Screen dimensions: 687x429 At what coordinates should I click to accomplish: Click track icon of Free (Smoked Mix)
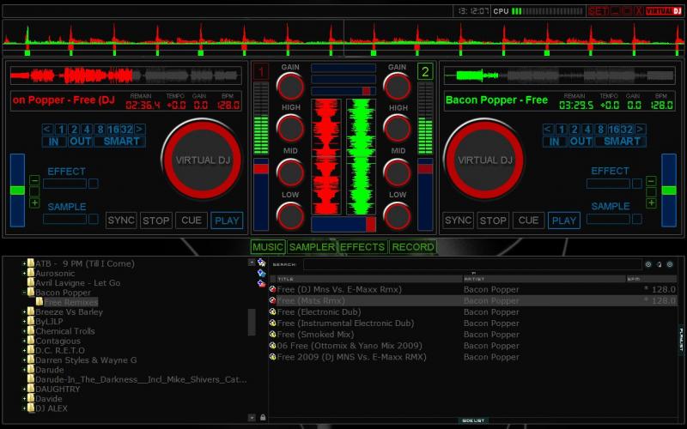272,335
